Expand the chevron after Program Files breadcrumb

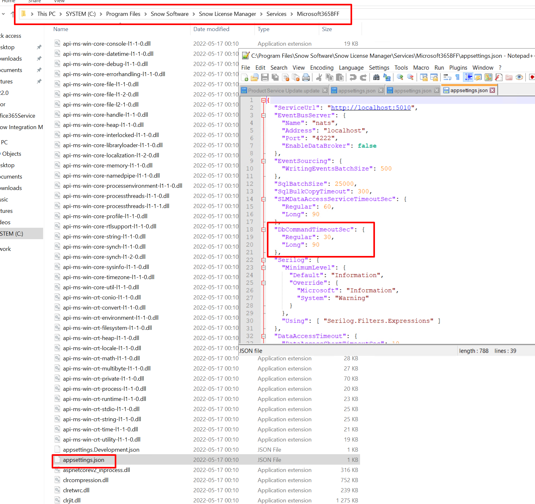[x=145, y=14]
